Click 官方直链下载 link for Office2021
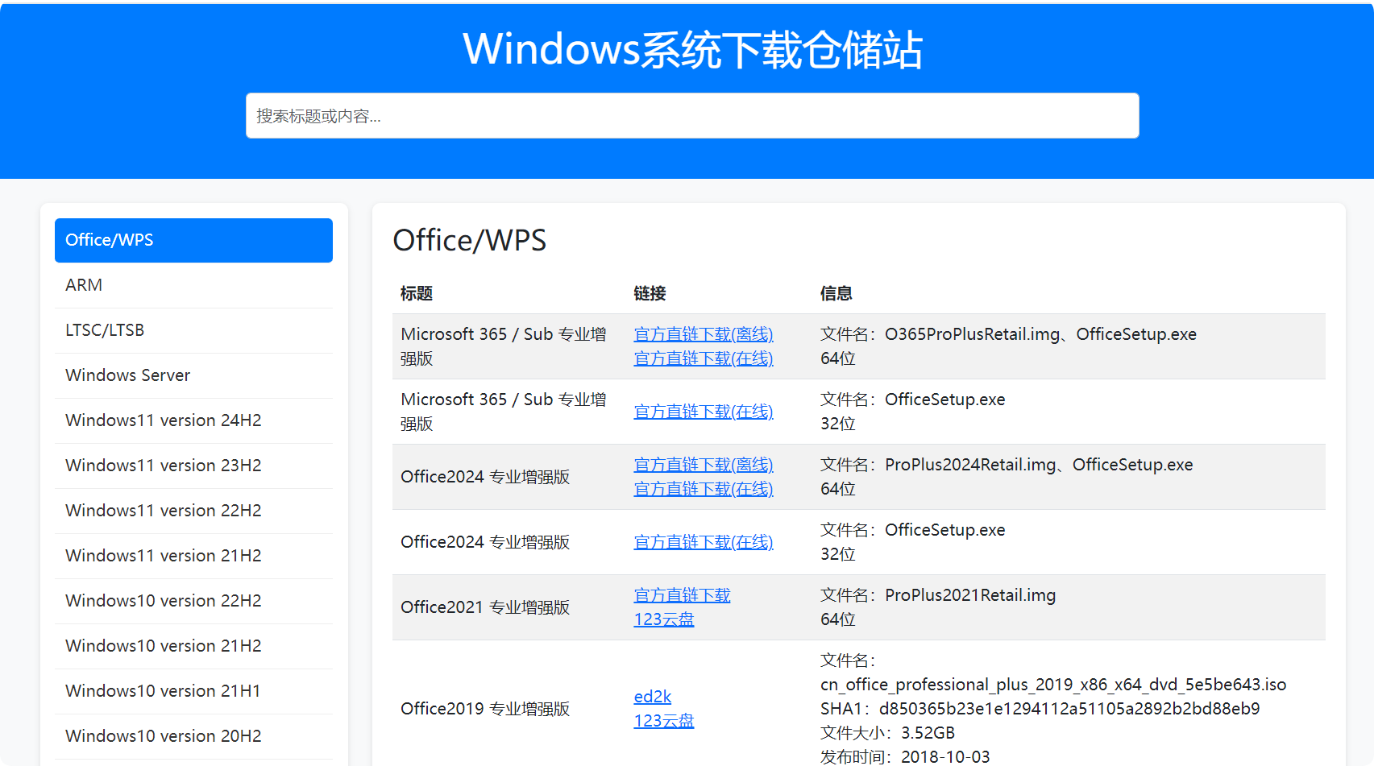Viewport: 1374px width, 766px height. pos(682,595)
